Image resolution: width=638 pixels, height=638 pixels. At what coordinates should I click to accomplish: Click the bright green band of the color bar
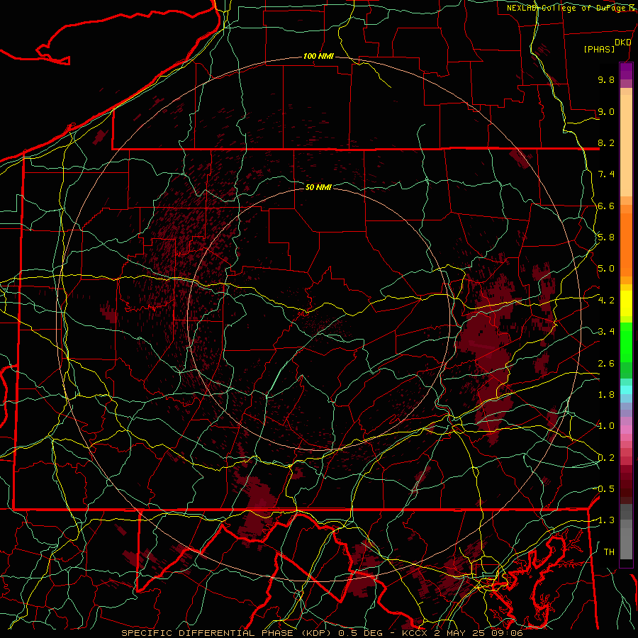[626, 341]
